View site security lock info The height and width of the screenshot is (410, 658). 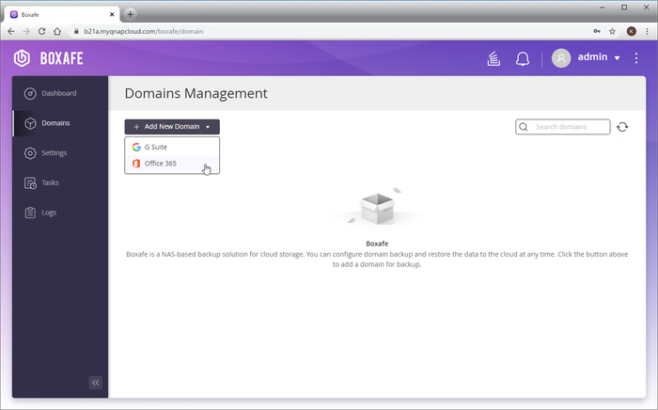click(x=76, y=31)
